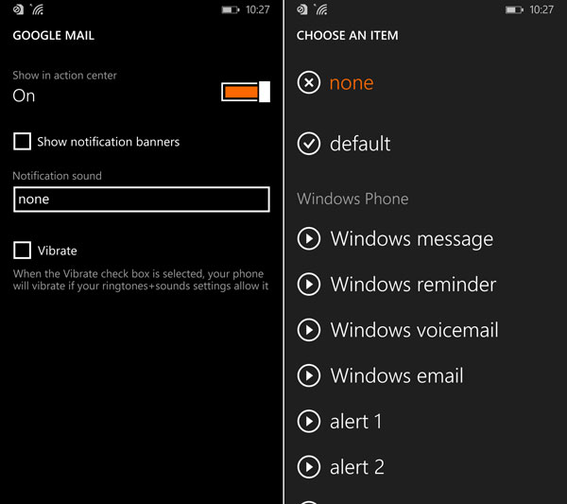Tap the Wi-Fi status icon on Google Mail screen

[37, 9]
